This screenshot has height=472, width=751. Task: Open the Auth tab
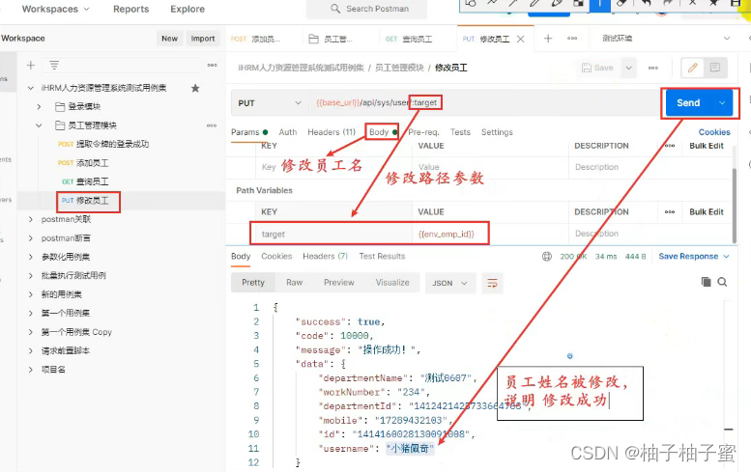coord(287,132)
